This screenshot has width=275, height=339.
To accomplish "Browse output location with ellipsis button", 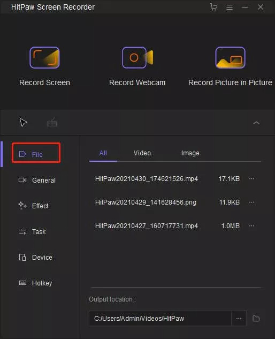I will coord(239,319).
